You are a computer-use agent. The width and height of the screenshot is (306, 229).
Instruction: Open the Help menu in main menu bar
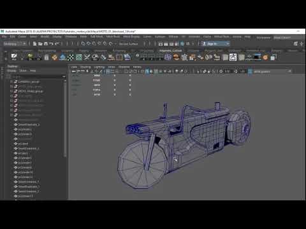[x=247, y=36]
